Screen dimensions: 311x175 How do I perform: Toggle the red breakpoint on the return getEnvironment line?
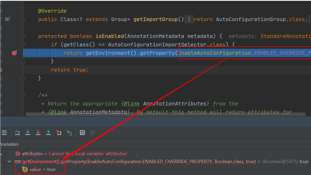pos(14,53)
